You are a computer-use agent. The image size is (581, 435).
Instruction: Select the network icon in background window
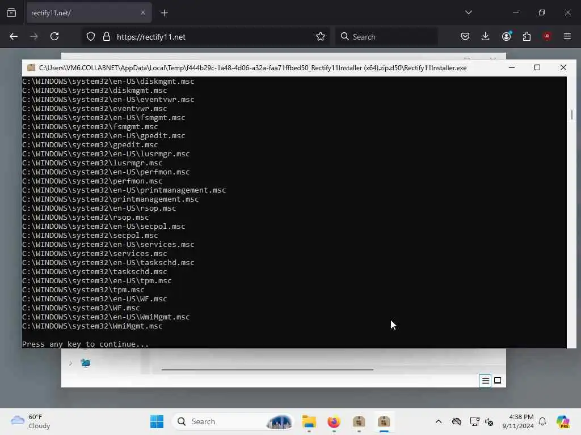click(x=85, y=363)
